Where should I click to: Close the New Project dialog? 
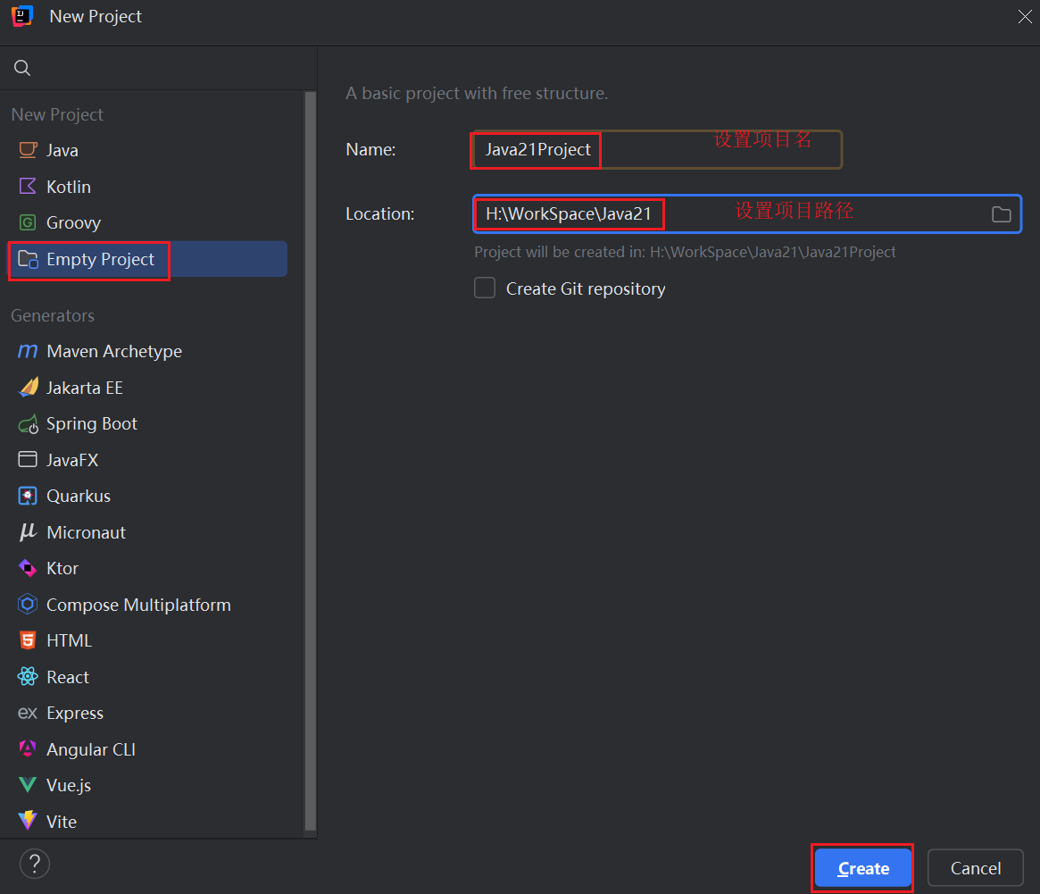(1024, 17)
